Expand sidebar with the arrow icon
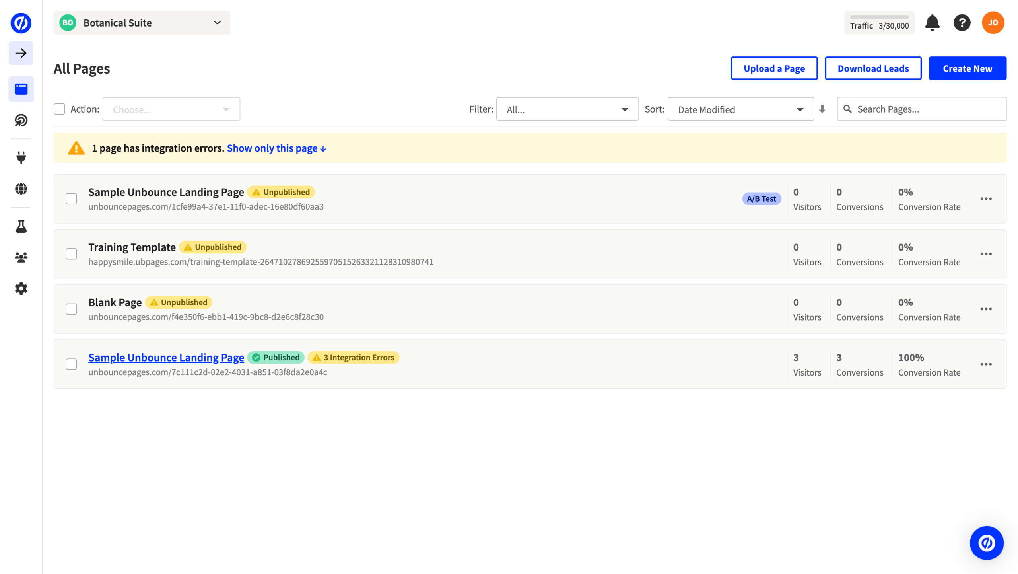The height and width of the screenshot is (574, 1018). 21,53
